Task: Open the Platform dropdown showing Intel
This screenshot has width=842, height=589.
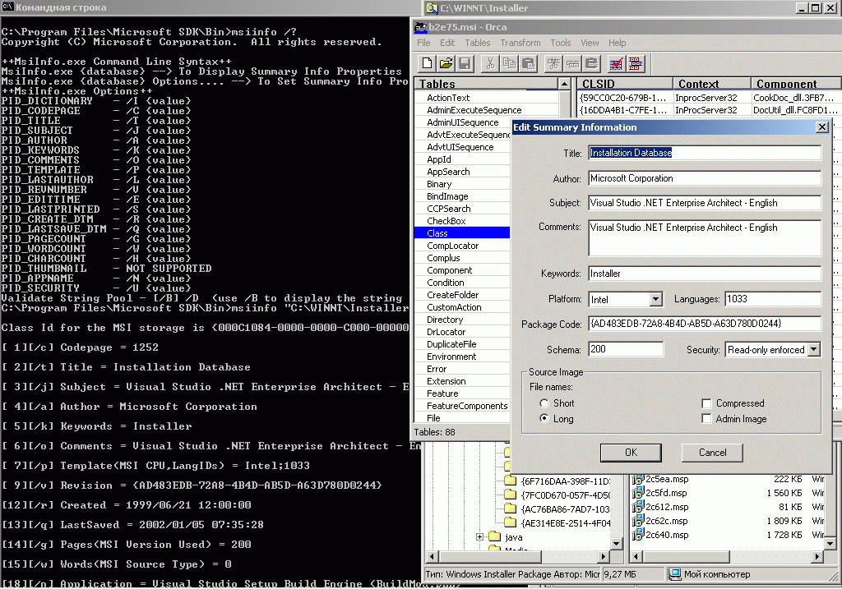Action: point(655,299)
